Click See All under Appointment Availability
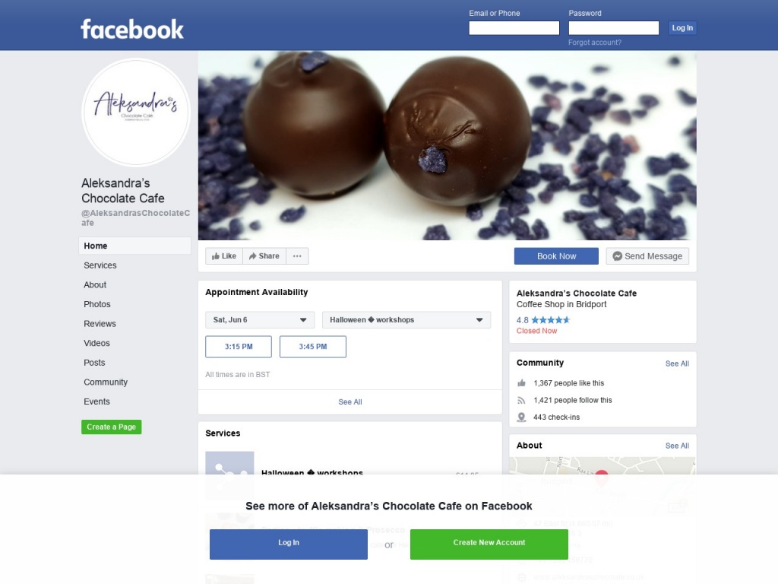The width and height of the screenshot is (778, 584). [350, 401]
